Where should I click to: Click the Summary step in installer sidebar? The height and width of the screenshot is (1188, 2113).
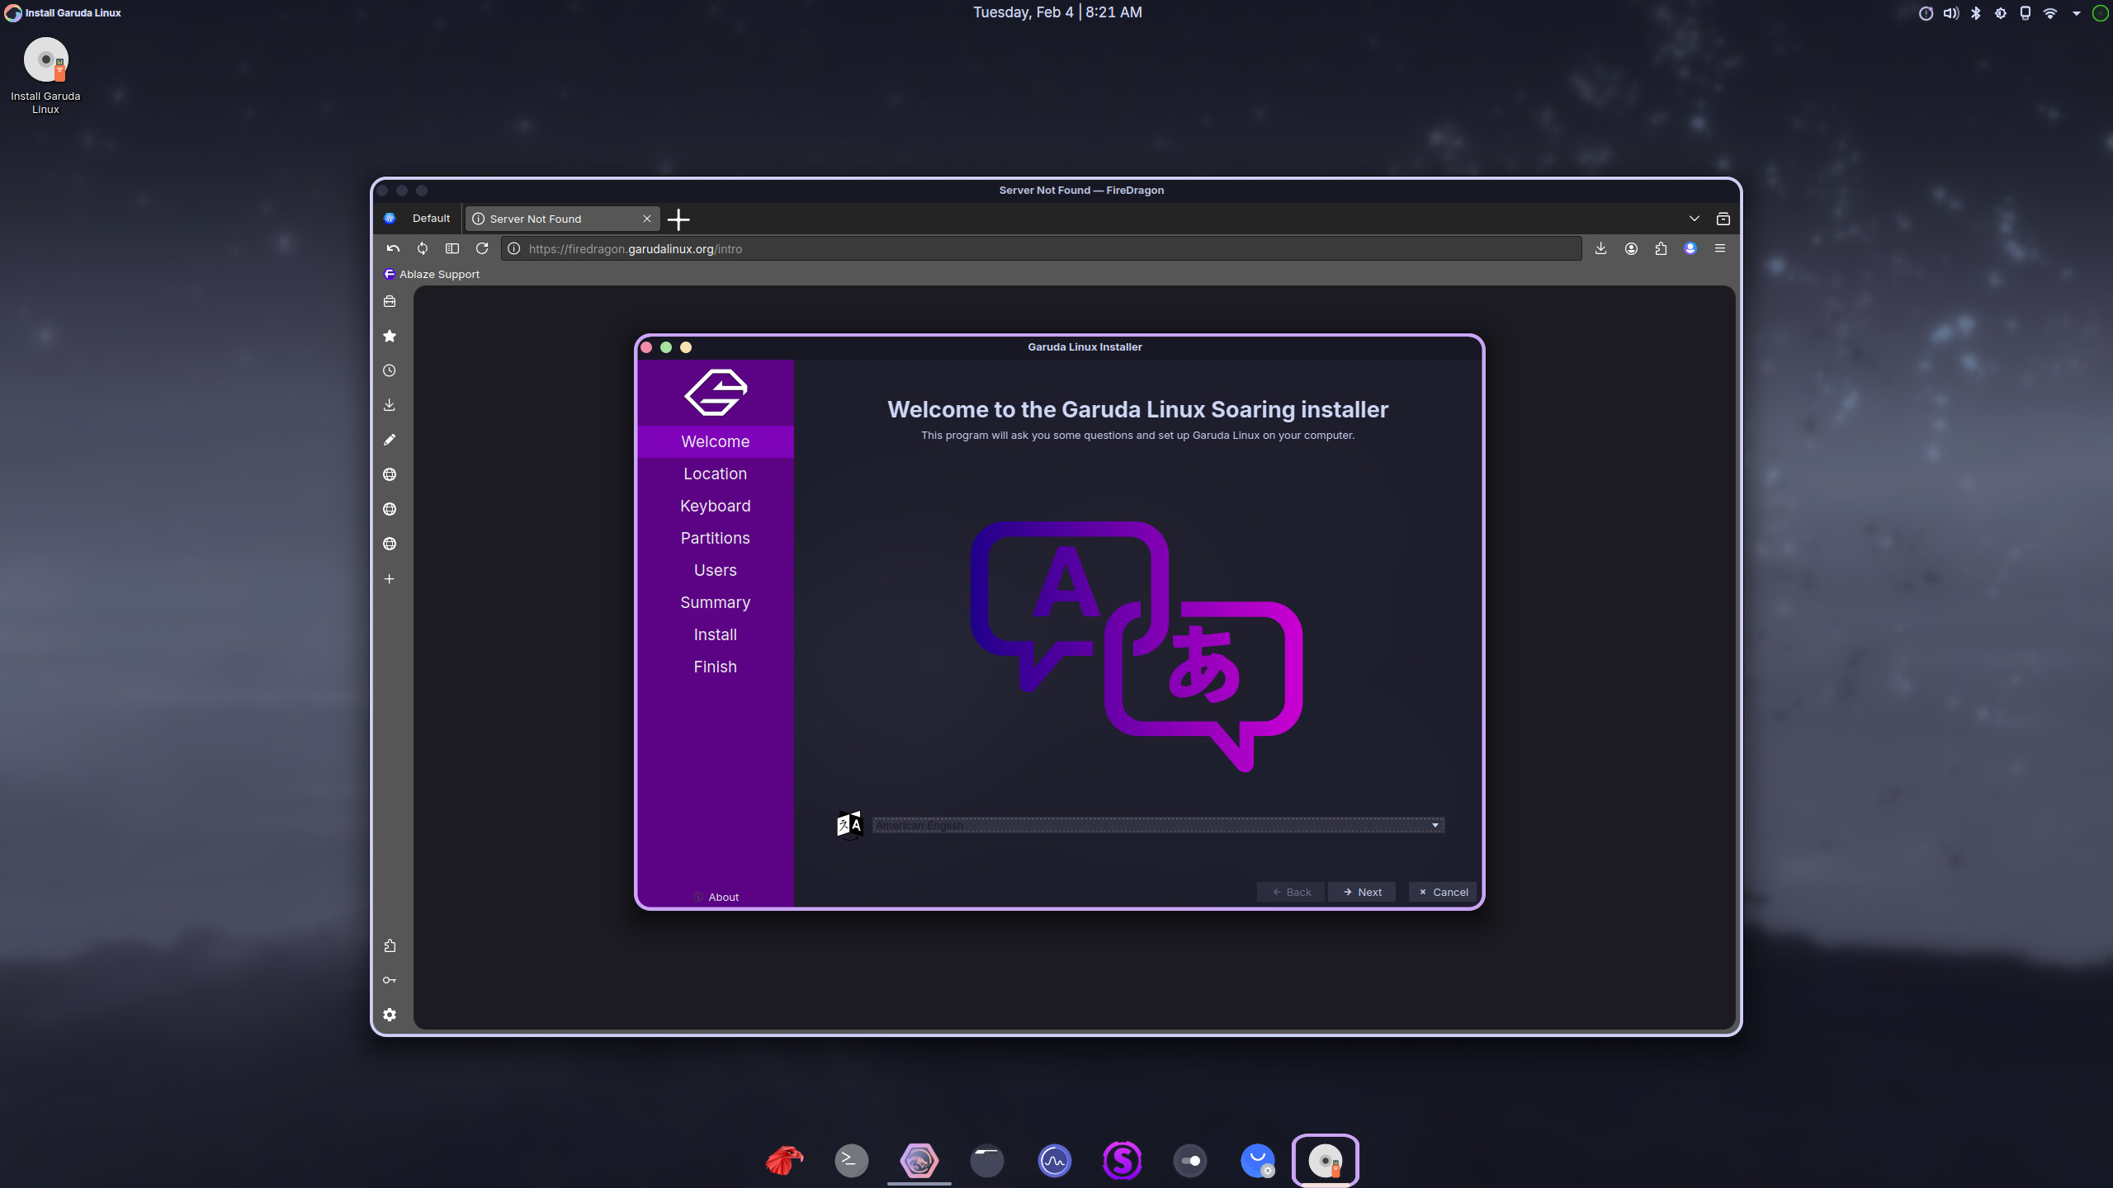716,602
